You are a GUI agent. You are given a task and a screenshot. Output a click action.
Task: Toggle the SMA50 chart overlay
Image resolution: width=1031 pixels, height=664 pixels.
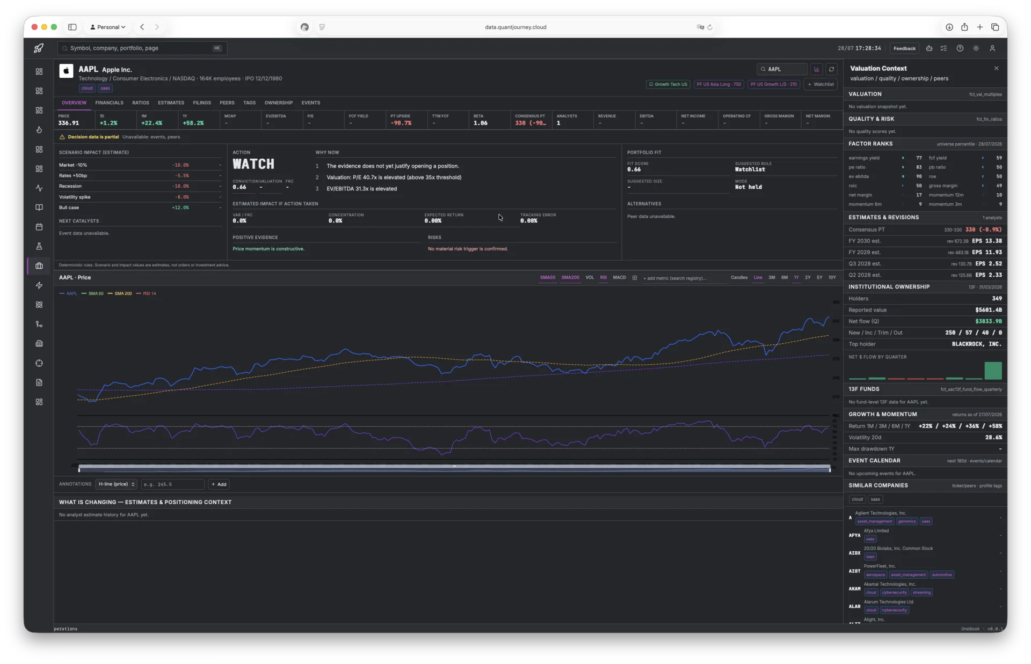548,278
